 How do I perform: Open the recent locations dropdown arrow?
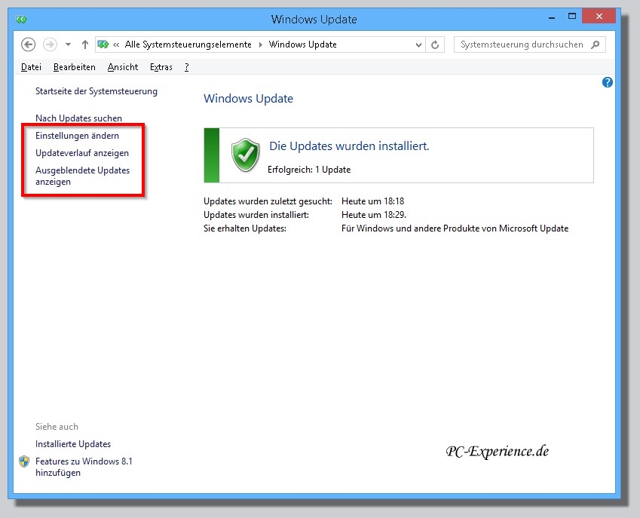coord(68,44)
